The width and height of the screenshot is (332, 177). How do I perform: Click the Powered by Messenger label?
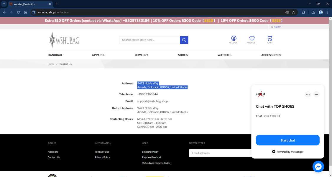tap(287, 152)
